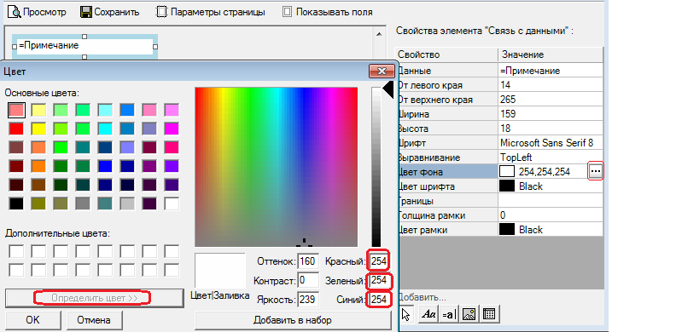Viewport: 676px width, 332px height.
Task: Click the Цвет шрифта black swatch
Action: [507, 186]
